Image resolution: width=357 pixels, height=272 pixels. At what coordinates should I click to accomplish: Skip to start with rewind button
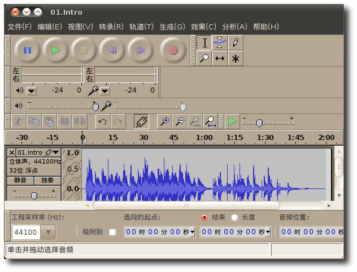point(112,50)
